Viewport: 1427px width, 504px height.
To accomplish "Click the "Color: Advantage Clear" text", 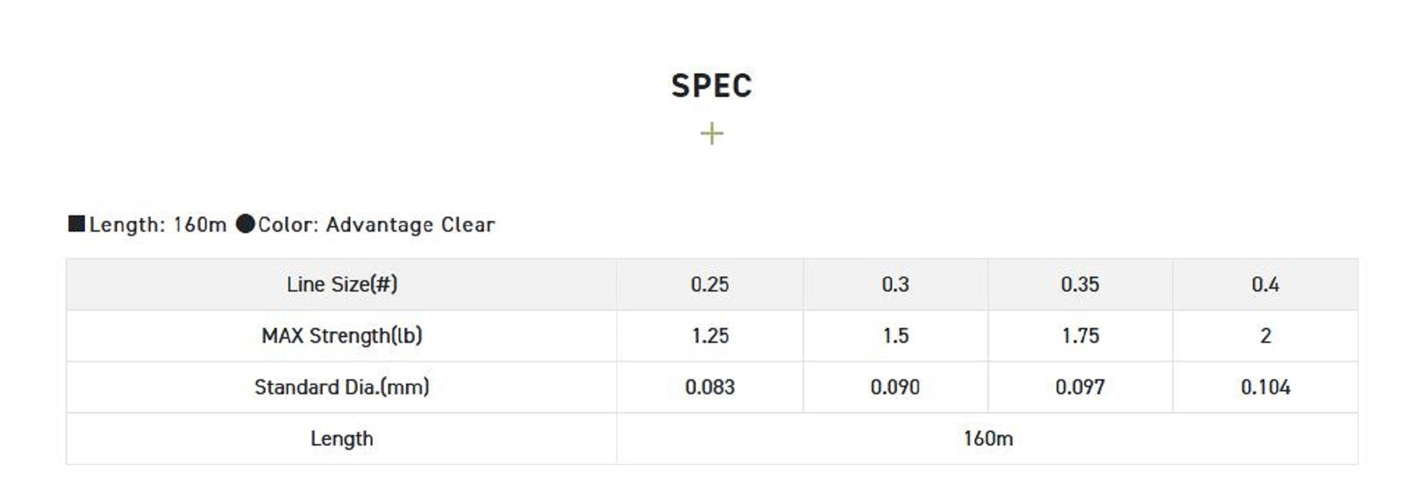I will (376, 225).
